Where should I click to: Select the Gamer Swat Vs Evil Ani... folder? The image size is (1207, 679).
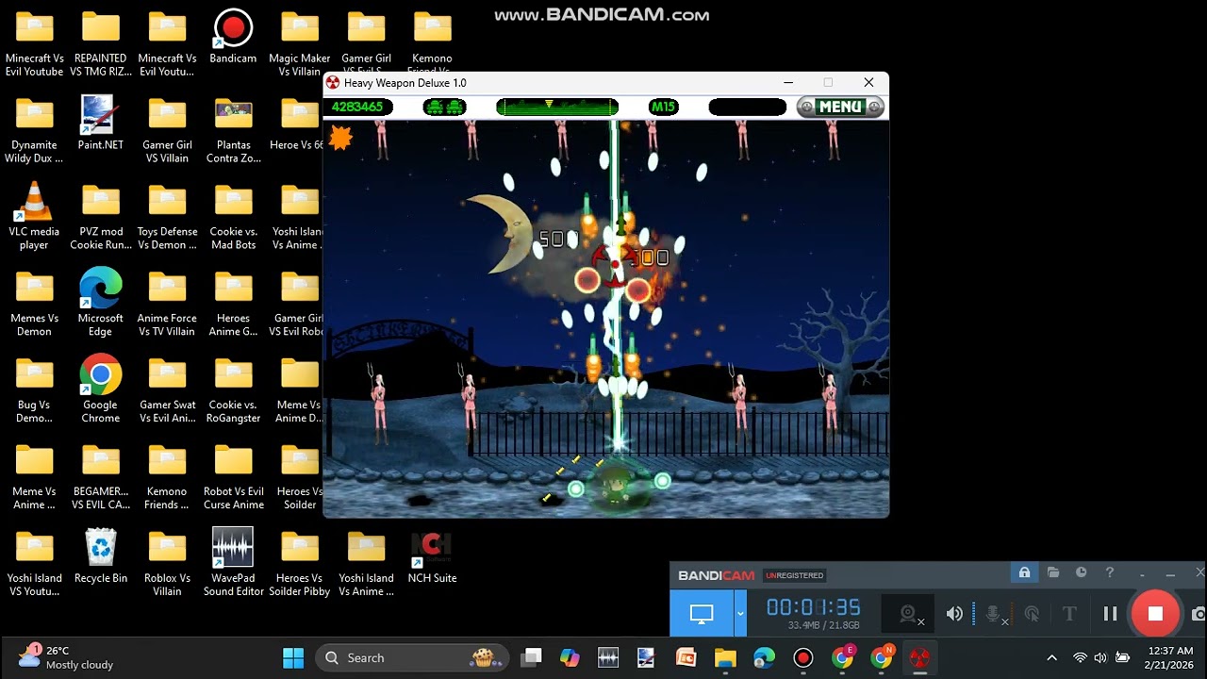(167, 389)
